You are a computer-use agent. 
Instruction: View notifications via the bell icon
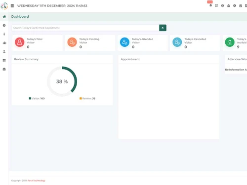tap(210, 5)
